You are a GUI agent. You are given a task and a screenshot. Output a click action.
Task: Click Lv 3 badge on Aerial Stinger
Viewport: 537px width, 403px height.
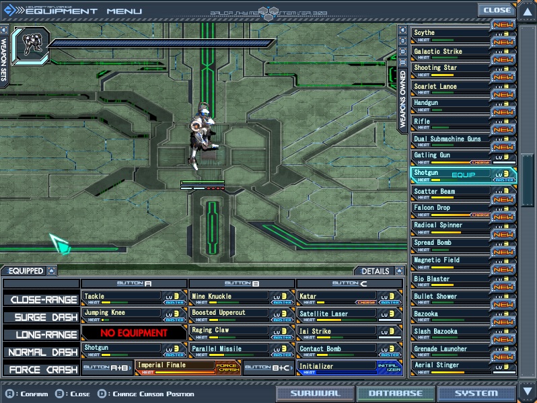503,367
